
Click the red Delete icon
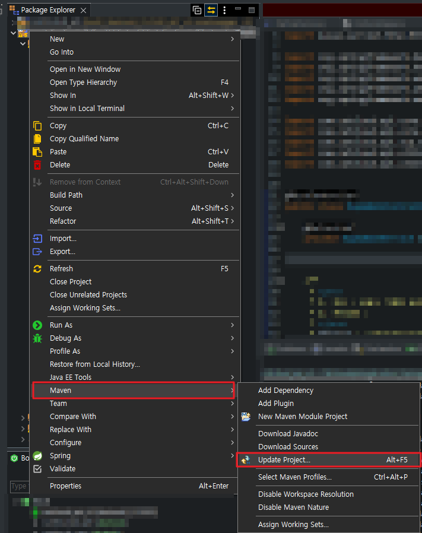point(37,165)
